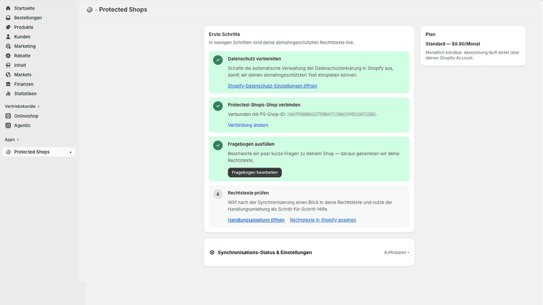This screenshot has height=305, width=543.
Task: Open the Onlineshop sales channel
Action: click(x=26, y=116)
